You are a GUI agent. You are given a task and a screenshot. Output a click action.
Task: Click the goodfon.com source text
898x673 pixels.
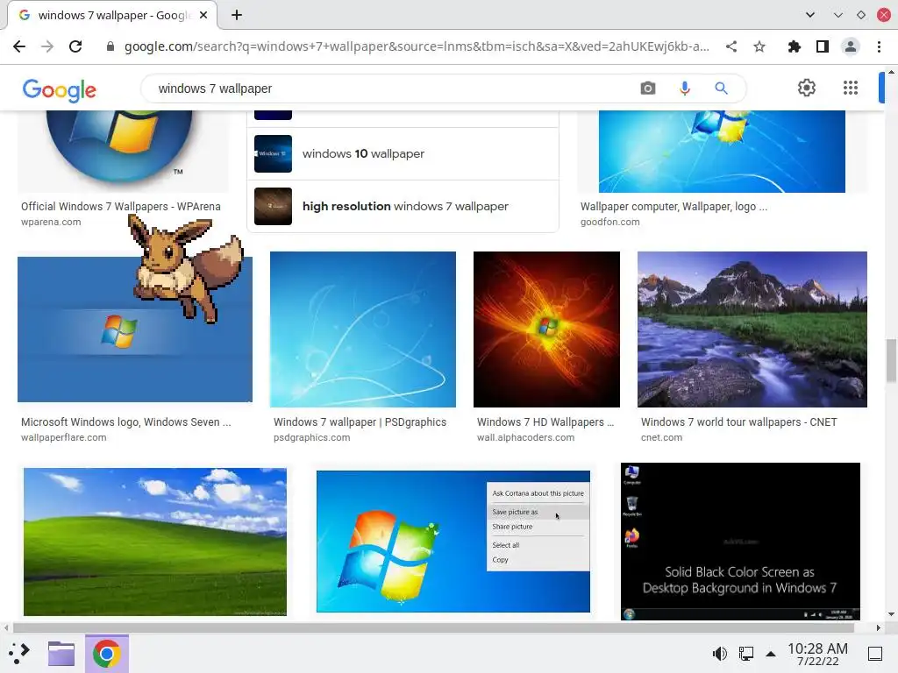[610, 222]
